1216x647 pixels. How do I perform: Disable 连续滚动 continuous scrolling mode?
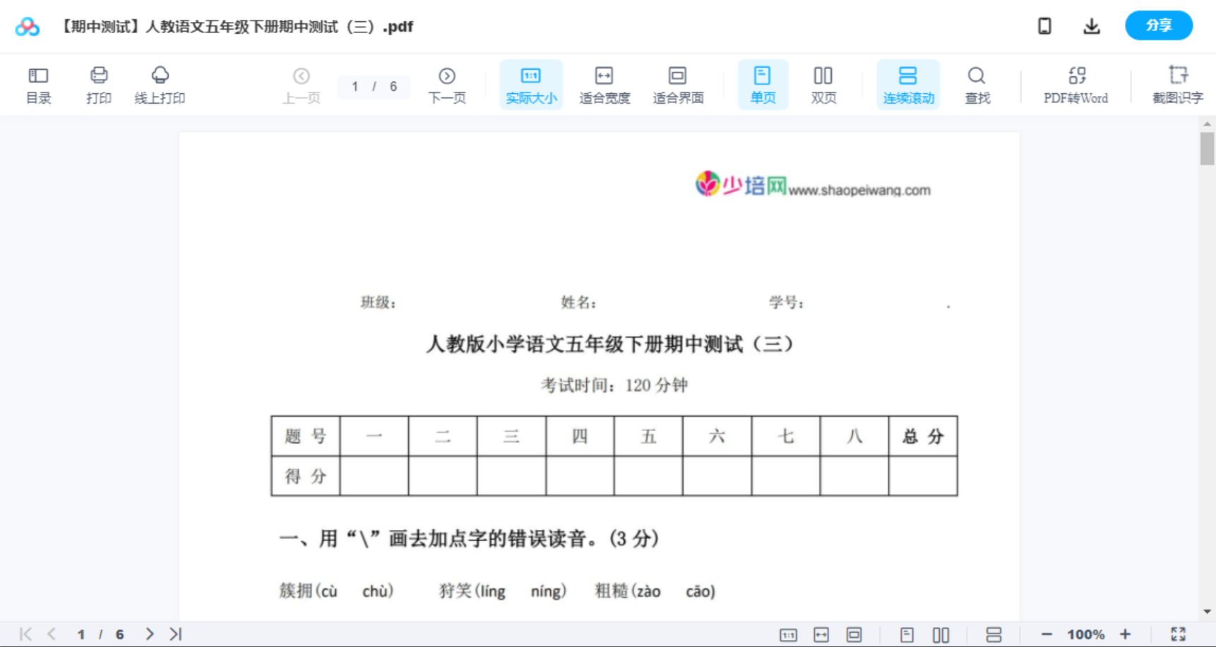[x=908, y=84]
